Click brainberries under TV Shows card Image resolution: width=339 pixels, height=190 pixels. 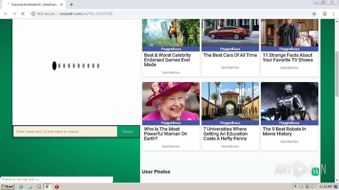point(289,68)
